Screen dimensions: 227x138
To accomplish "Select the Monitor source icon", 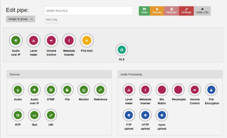I will tap(84, 89).
